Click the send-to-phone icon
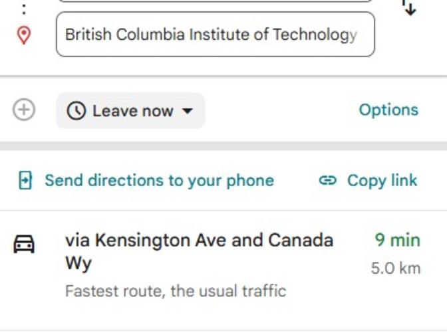The width and height of the screenshot is (447, 333). click(x=25, y=180)
